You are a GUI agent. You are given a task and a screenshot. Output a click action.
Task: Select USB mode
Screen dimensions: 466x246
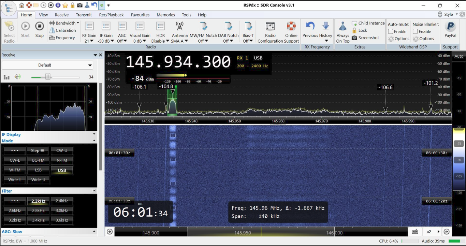[62, 170]
